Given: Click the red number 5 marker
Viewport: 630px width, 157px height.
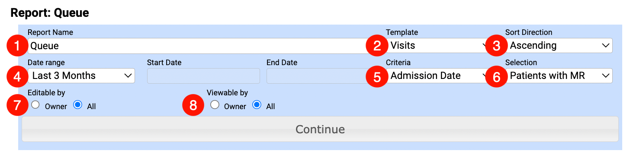Looking at the screenshot, I should tap(376, 76).
